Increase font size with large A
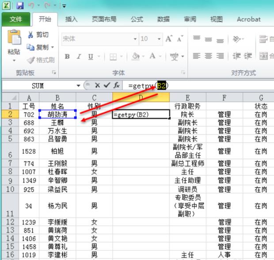This screenshot has width=274, height=260. [168, 39]
